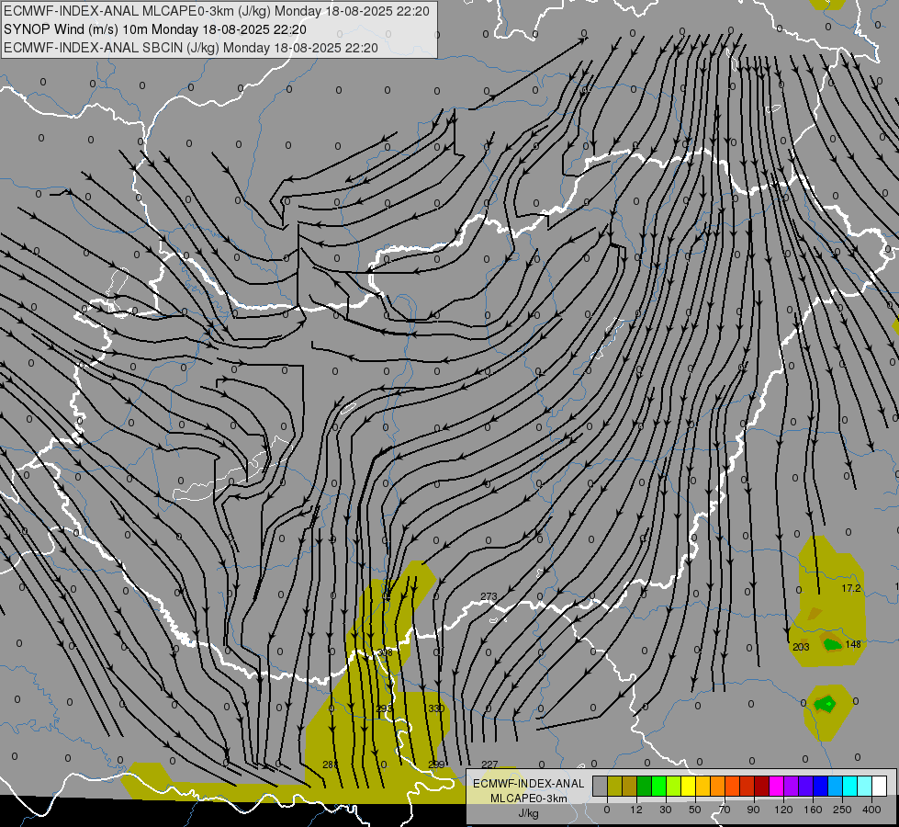This screenshot has height=827, width=899.
Task: Select the 90 tick label under color scale
Action: tap(753, 810)
